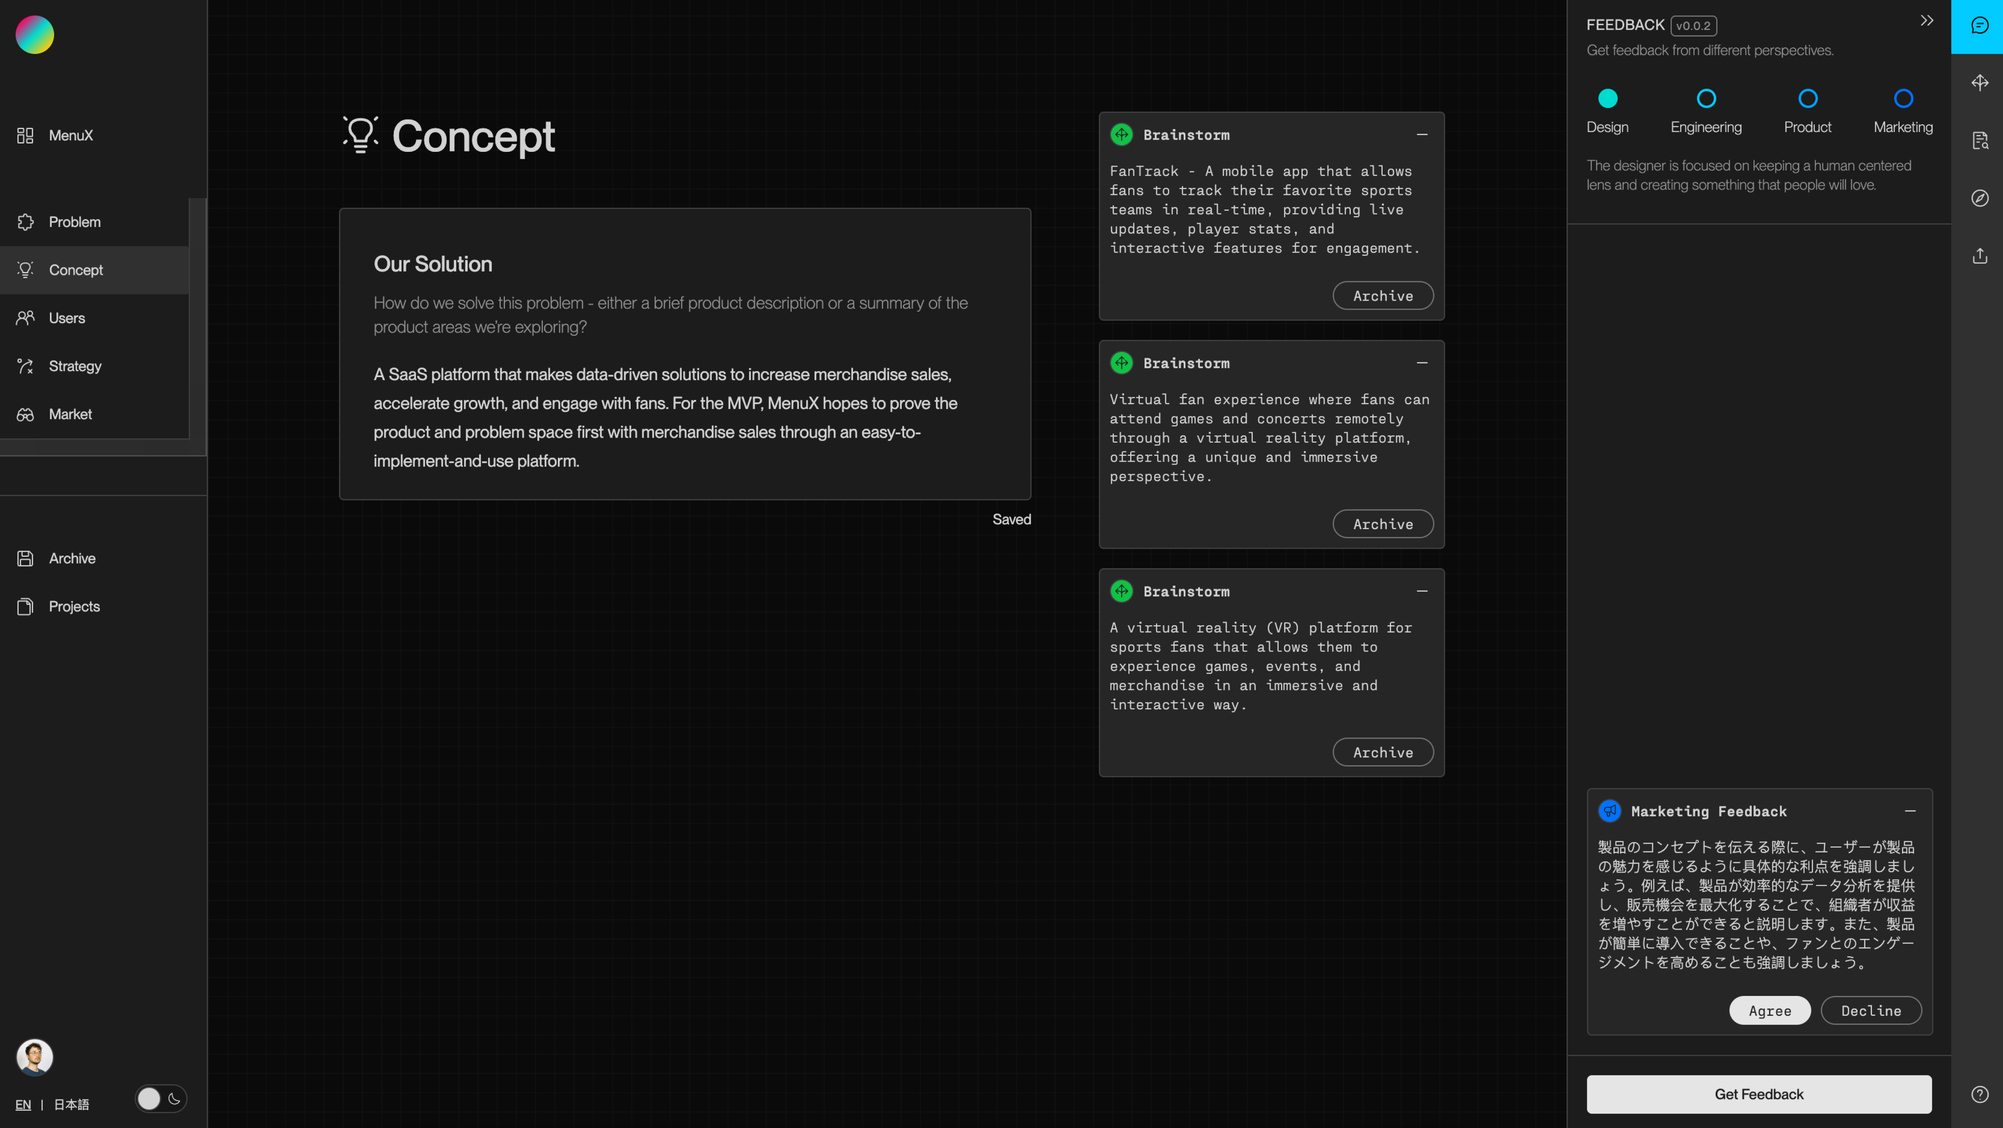Click the Market binoculars icon in sidebar

click(x=25, y=414)
